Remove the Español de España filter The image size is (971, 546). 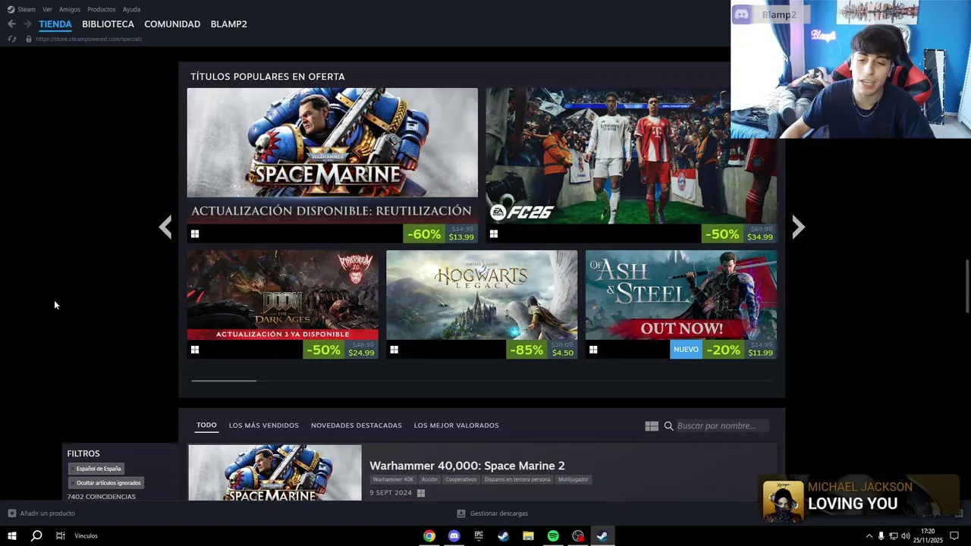pyautogui.click(x=73, y=469)
